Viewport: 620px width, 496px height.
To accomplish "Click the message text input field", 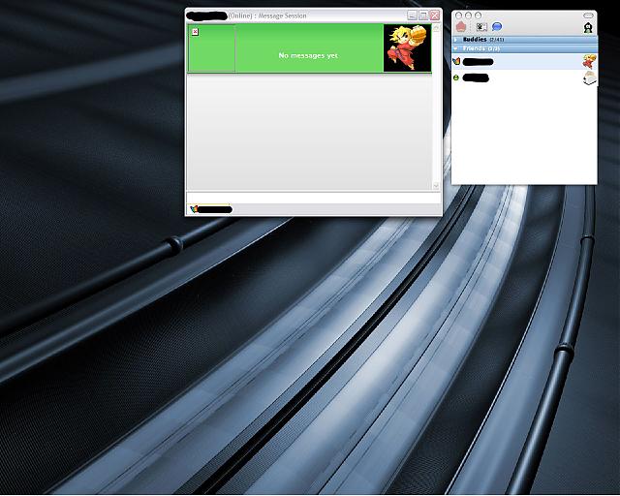I will point(313,198).
